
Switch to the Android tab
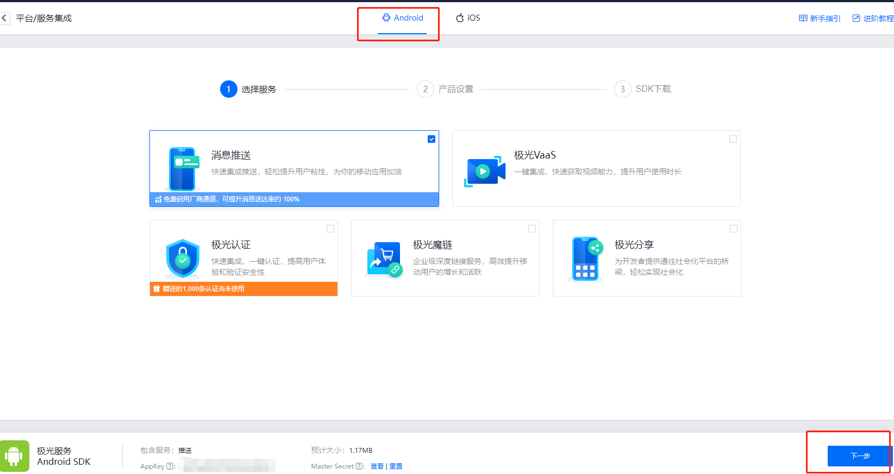pyautogui.click(x=402, y=18)
